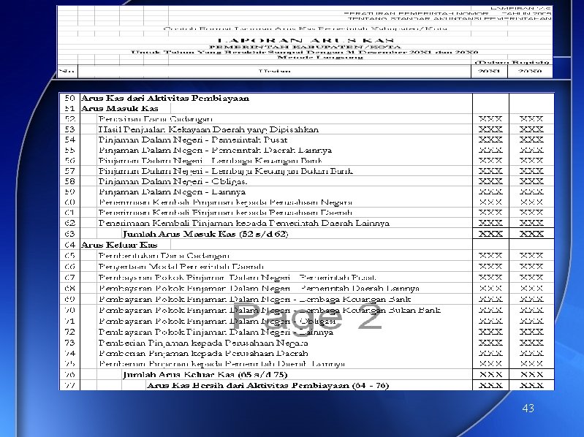Click slide page number 43
This screenshot has width=584, height=437.
point(528,408)
